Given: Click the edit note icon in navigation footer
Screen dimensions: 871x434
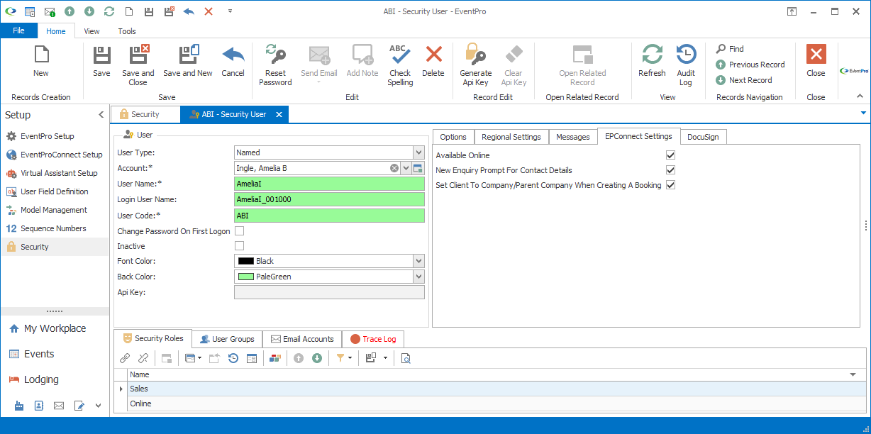Looking at the screenshot, I should coord(79,406).
